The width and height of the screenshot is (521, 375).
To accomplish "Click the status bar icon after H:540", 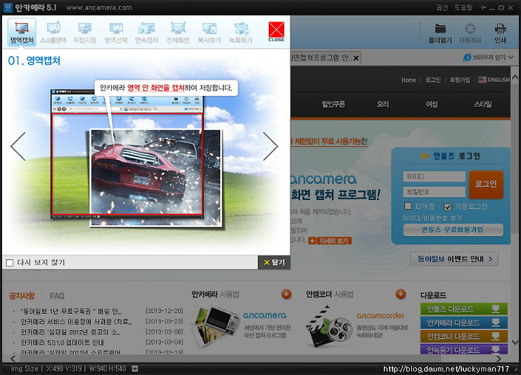I will (x=135, y=368).
